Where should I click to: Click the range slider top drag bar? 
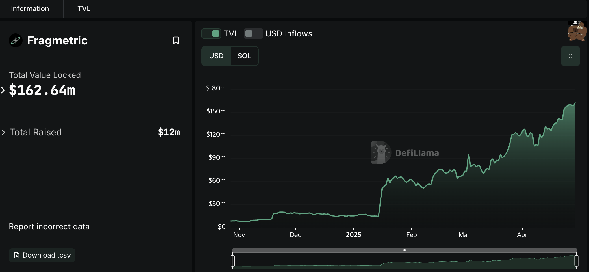(x=404, y=250)
